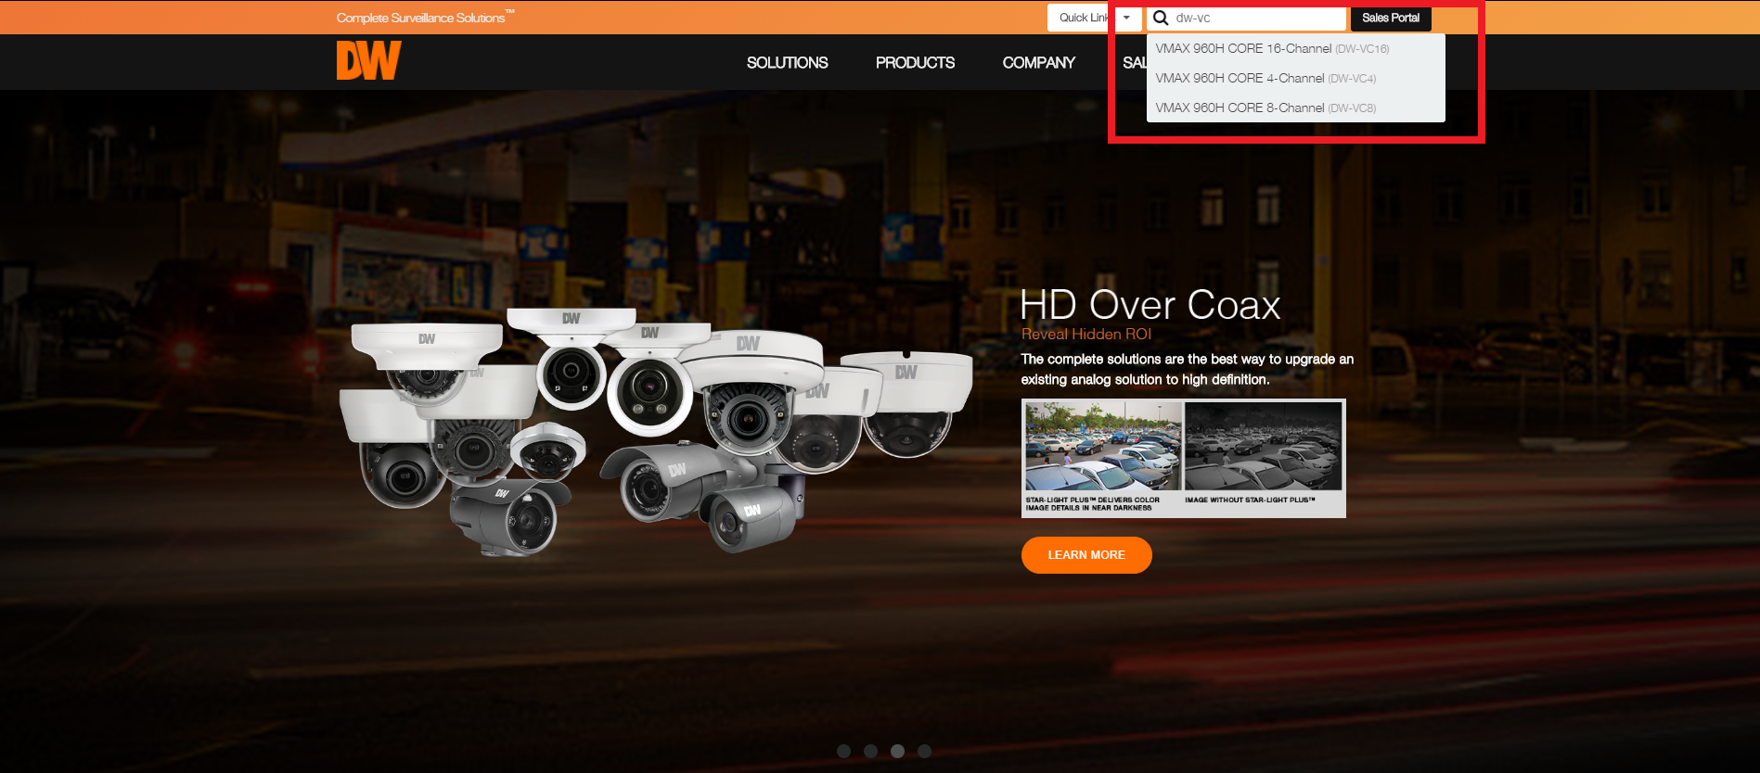Select VMAX 960H CORE 4-Channel suggestion
The height and width of the screenshot is (773, 1760).
click(x=1295, y=78)
